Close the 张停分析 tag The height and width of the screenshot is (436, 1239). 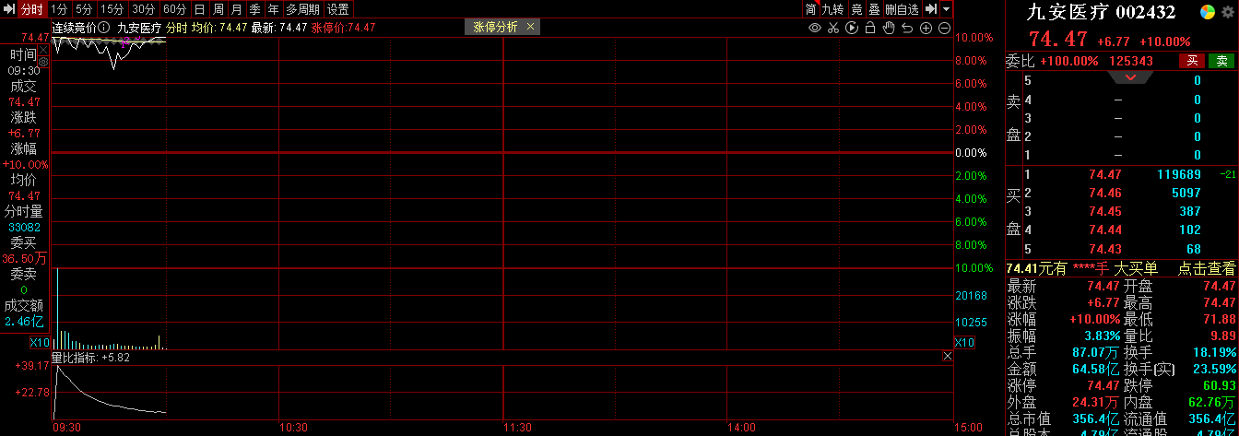530,28
